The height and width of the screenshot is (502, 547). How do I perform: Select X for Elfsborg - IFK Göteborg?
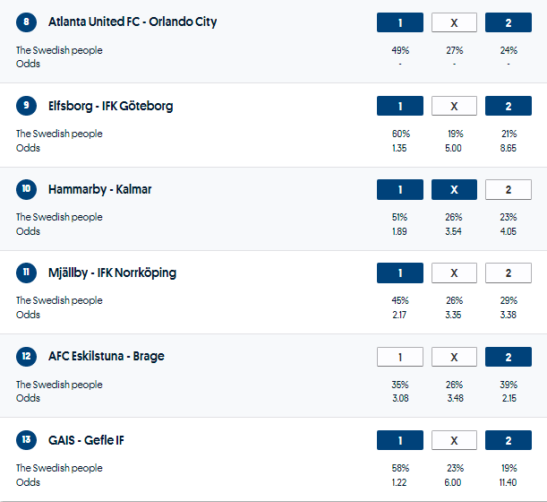[454, 106]
